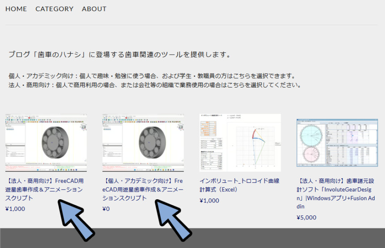Viewport: 385px width, 248px height.
Task: Open the ABOUT page
Action: [94, 9]
